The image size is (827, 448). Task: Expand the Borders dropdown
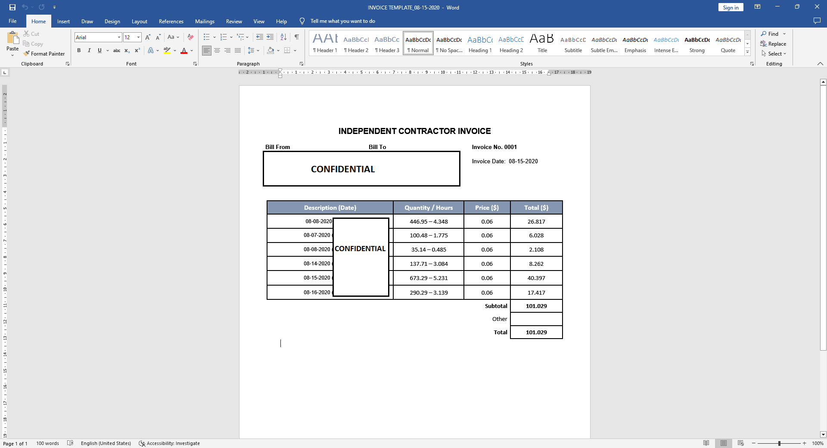(295, 51)
